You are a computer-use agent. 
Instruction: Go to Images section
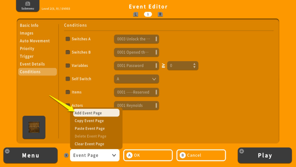click(26, 33)
